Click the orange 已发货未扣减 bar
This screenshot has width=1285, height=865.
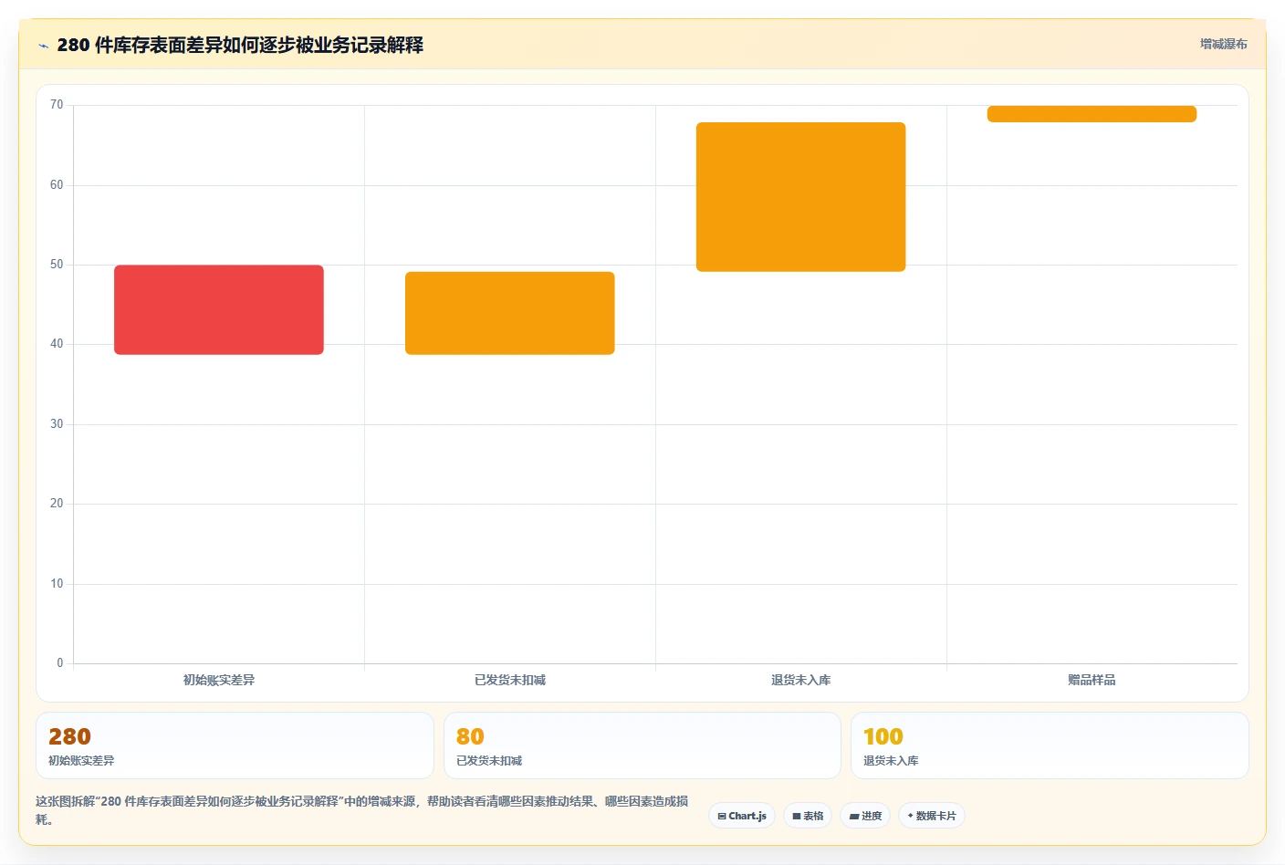point(510,313)
